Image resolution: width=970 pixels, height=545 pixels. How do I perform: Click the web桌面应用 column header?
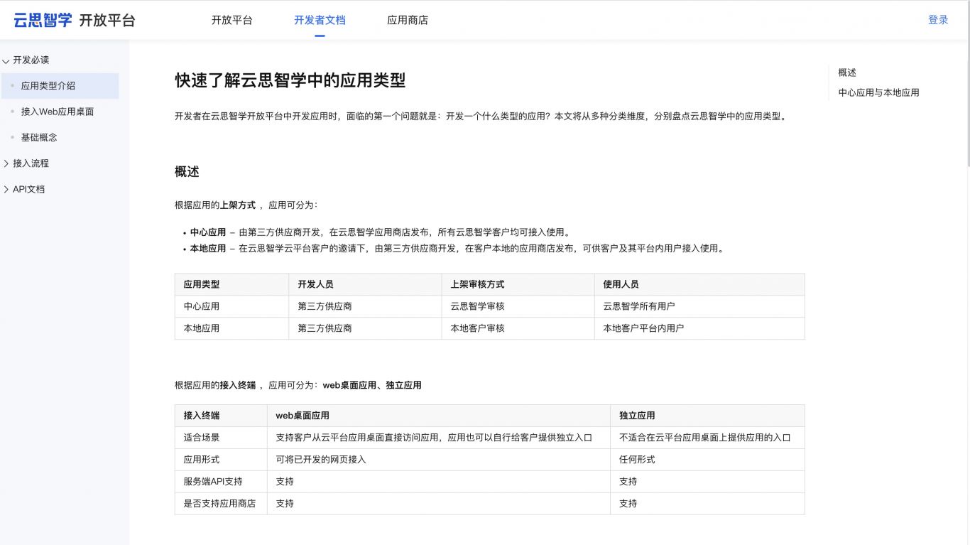tap(438, 416)
